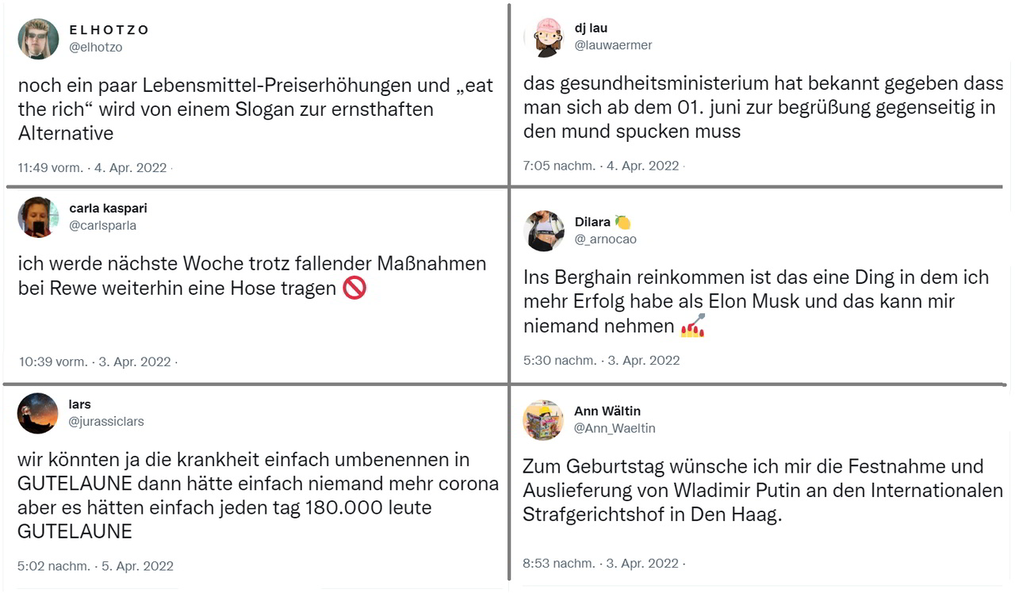Open timestamp 5:02 nachm. 5. Apr. 2022
The image size is (1015, 593).
95,566
